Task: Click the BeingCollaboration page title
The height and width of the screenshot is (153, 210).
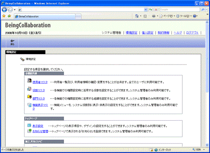Action: click(x=28, y=25)
